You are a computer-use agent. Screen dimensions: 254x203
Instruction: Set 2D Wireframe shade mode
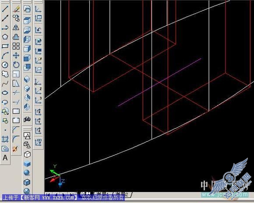point(27,136)
